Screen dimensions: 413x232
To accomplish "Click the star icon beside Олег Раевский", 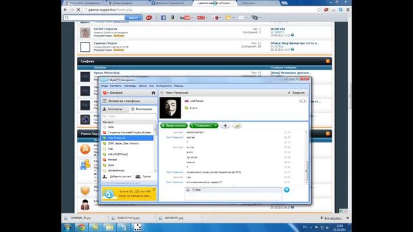I will tap(162, 93).
